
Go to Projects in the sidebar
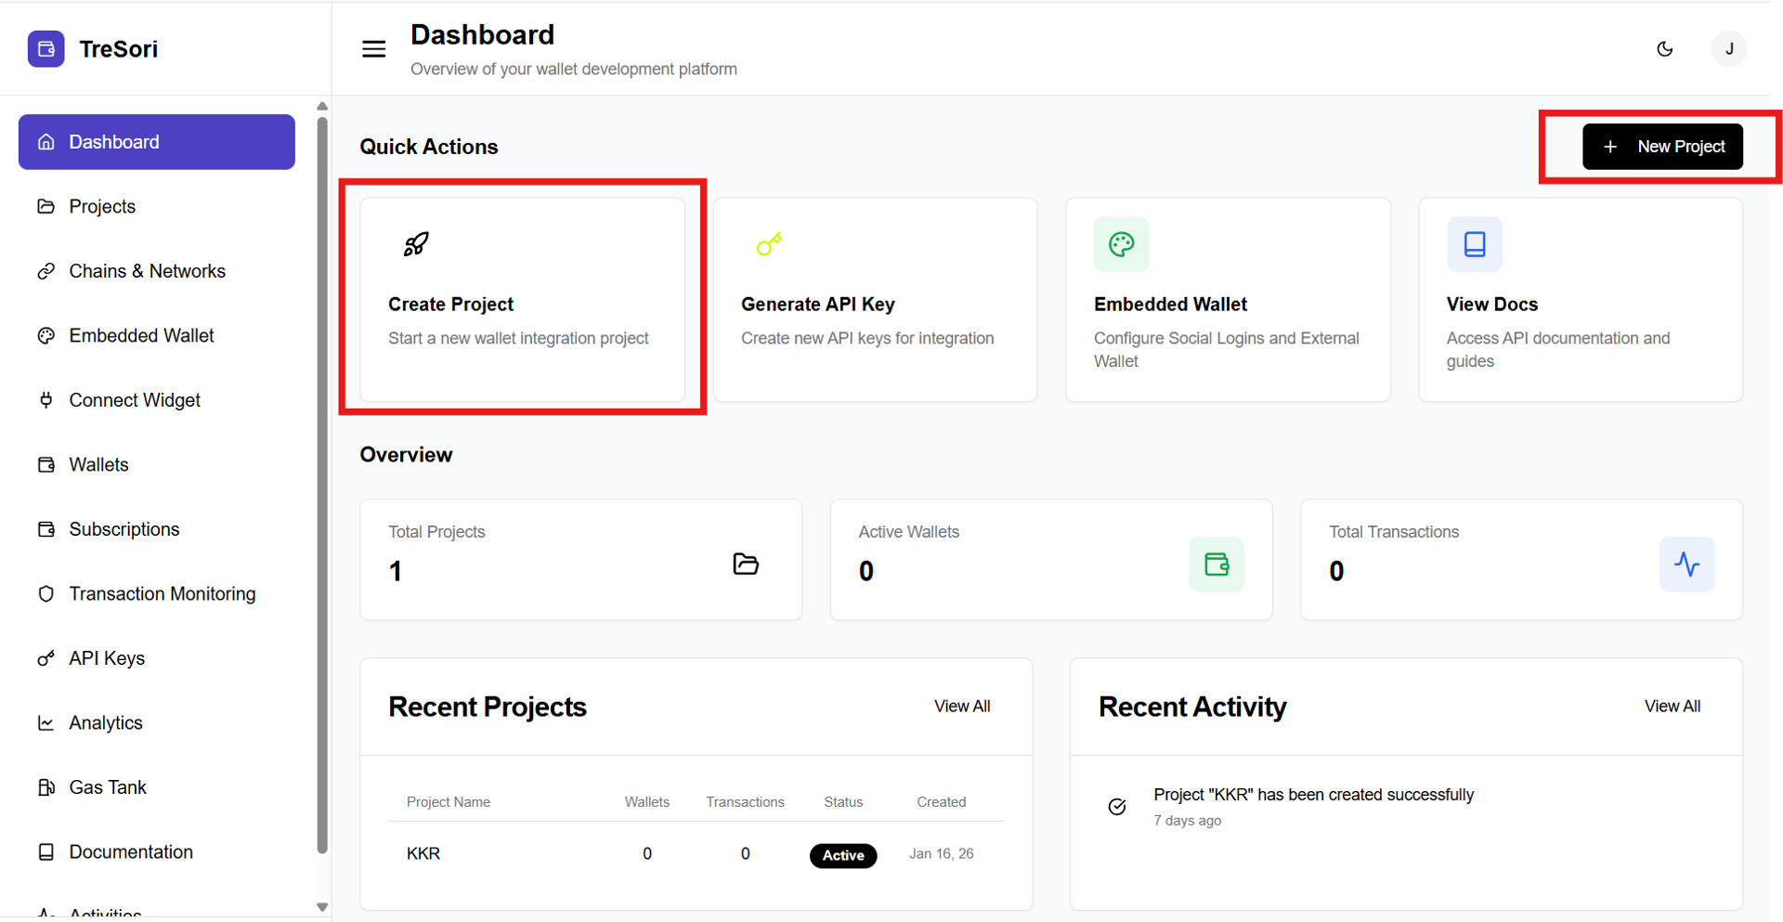[102, 206]
